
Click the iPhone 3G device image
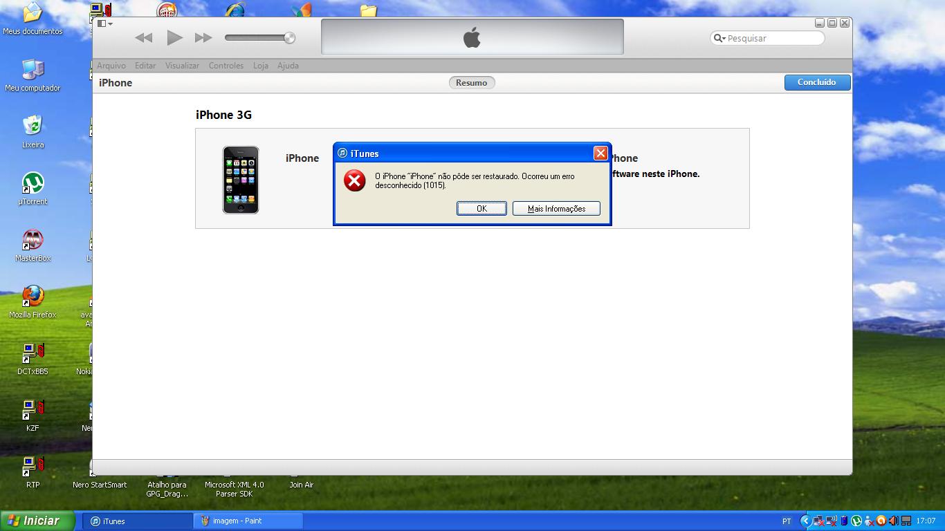pyautogui.click(x=241, y=180)
